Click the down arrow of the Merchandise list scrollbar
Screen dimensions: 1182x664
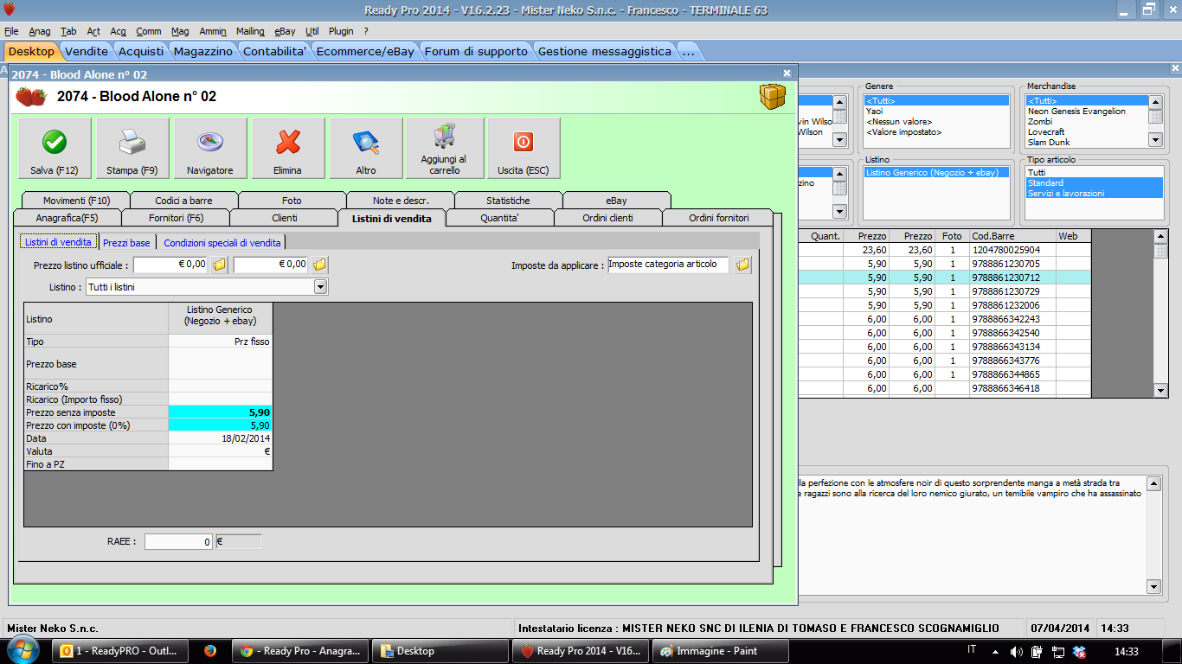coord(1155,139)
